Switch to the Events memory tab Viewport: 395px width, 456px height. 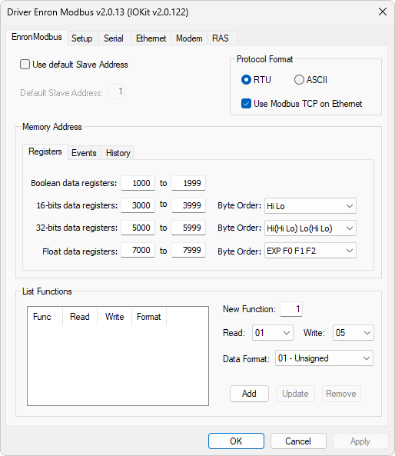click(x=84, y=153)
